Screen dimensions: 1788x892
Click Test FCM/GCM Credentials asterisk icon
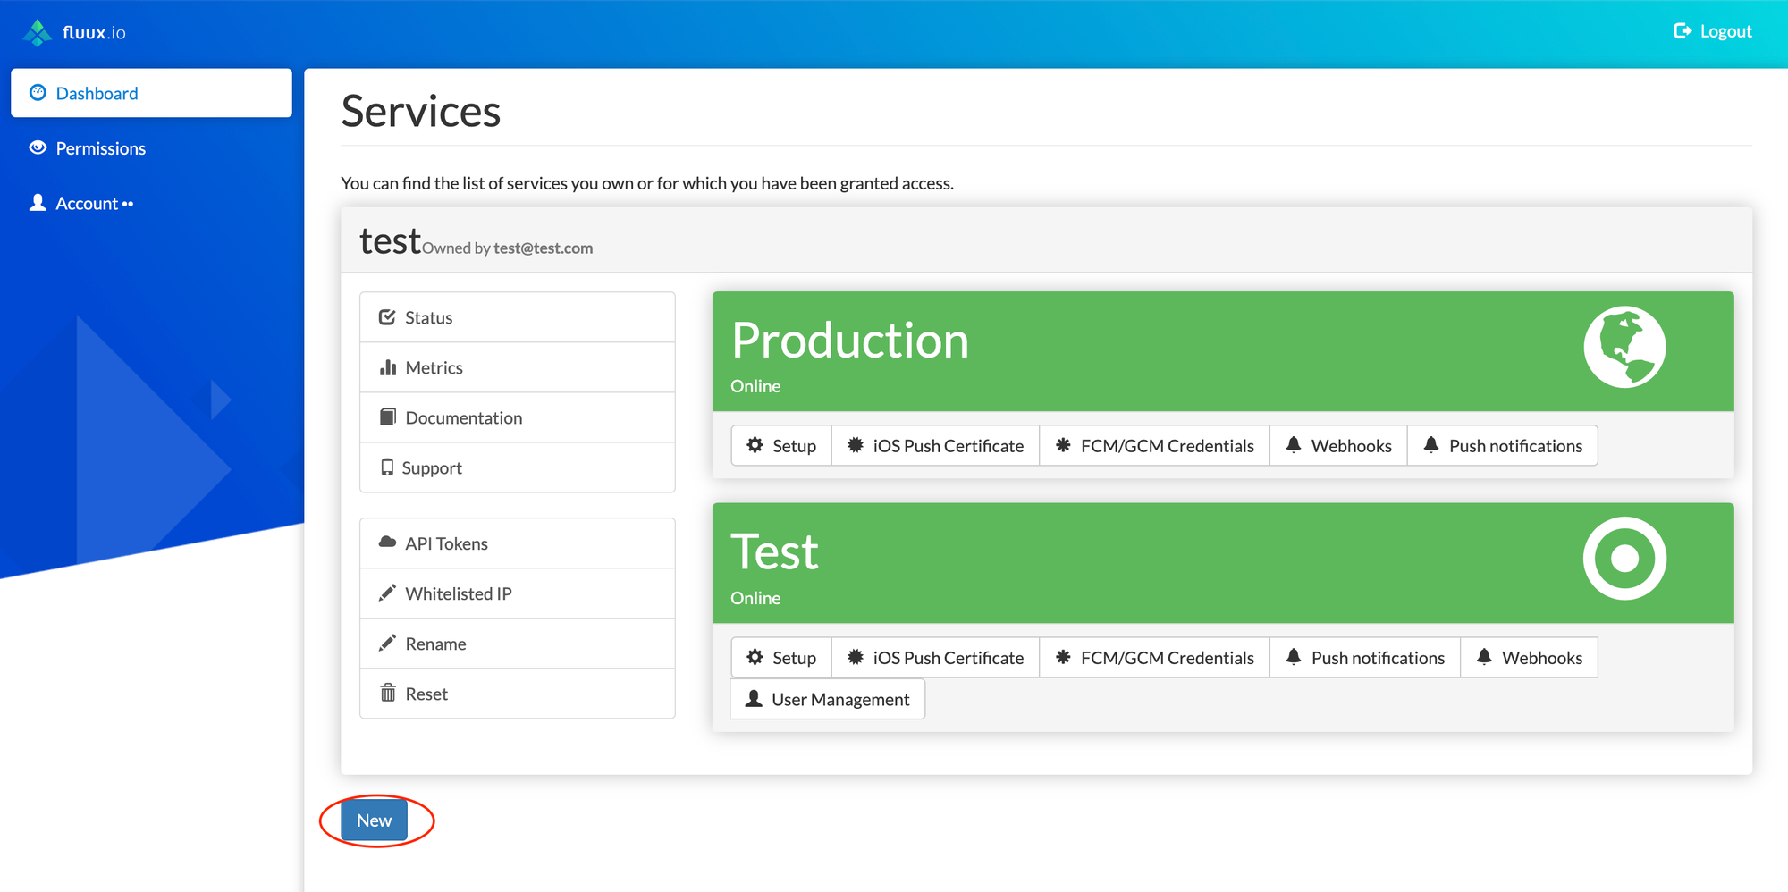pyautogui.click(x=1063, y=656)
